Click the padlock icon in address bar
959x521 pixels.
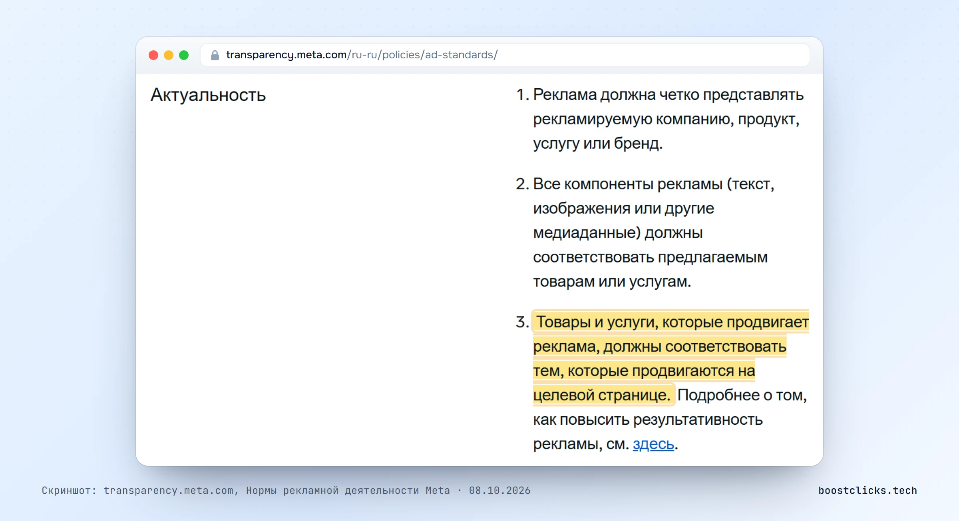pos(215,55)
